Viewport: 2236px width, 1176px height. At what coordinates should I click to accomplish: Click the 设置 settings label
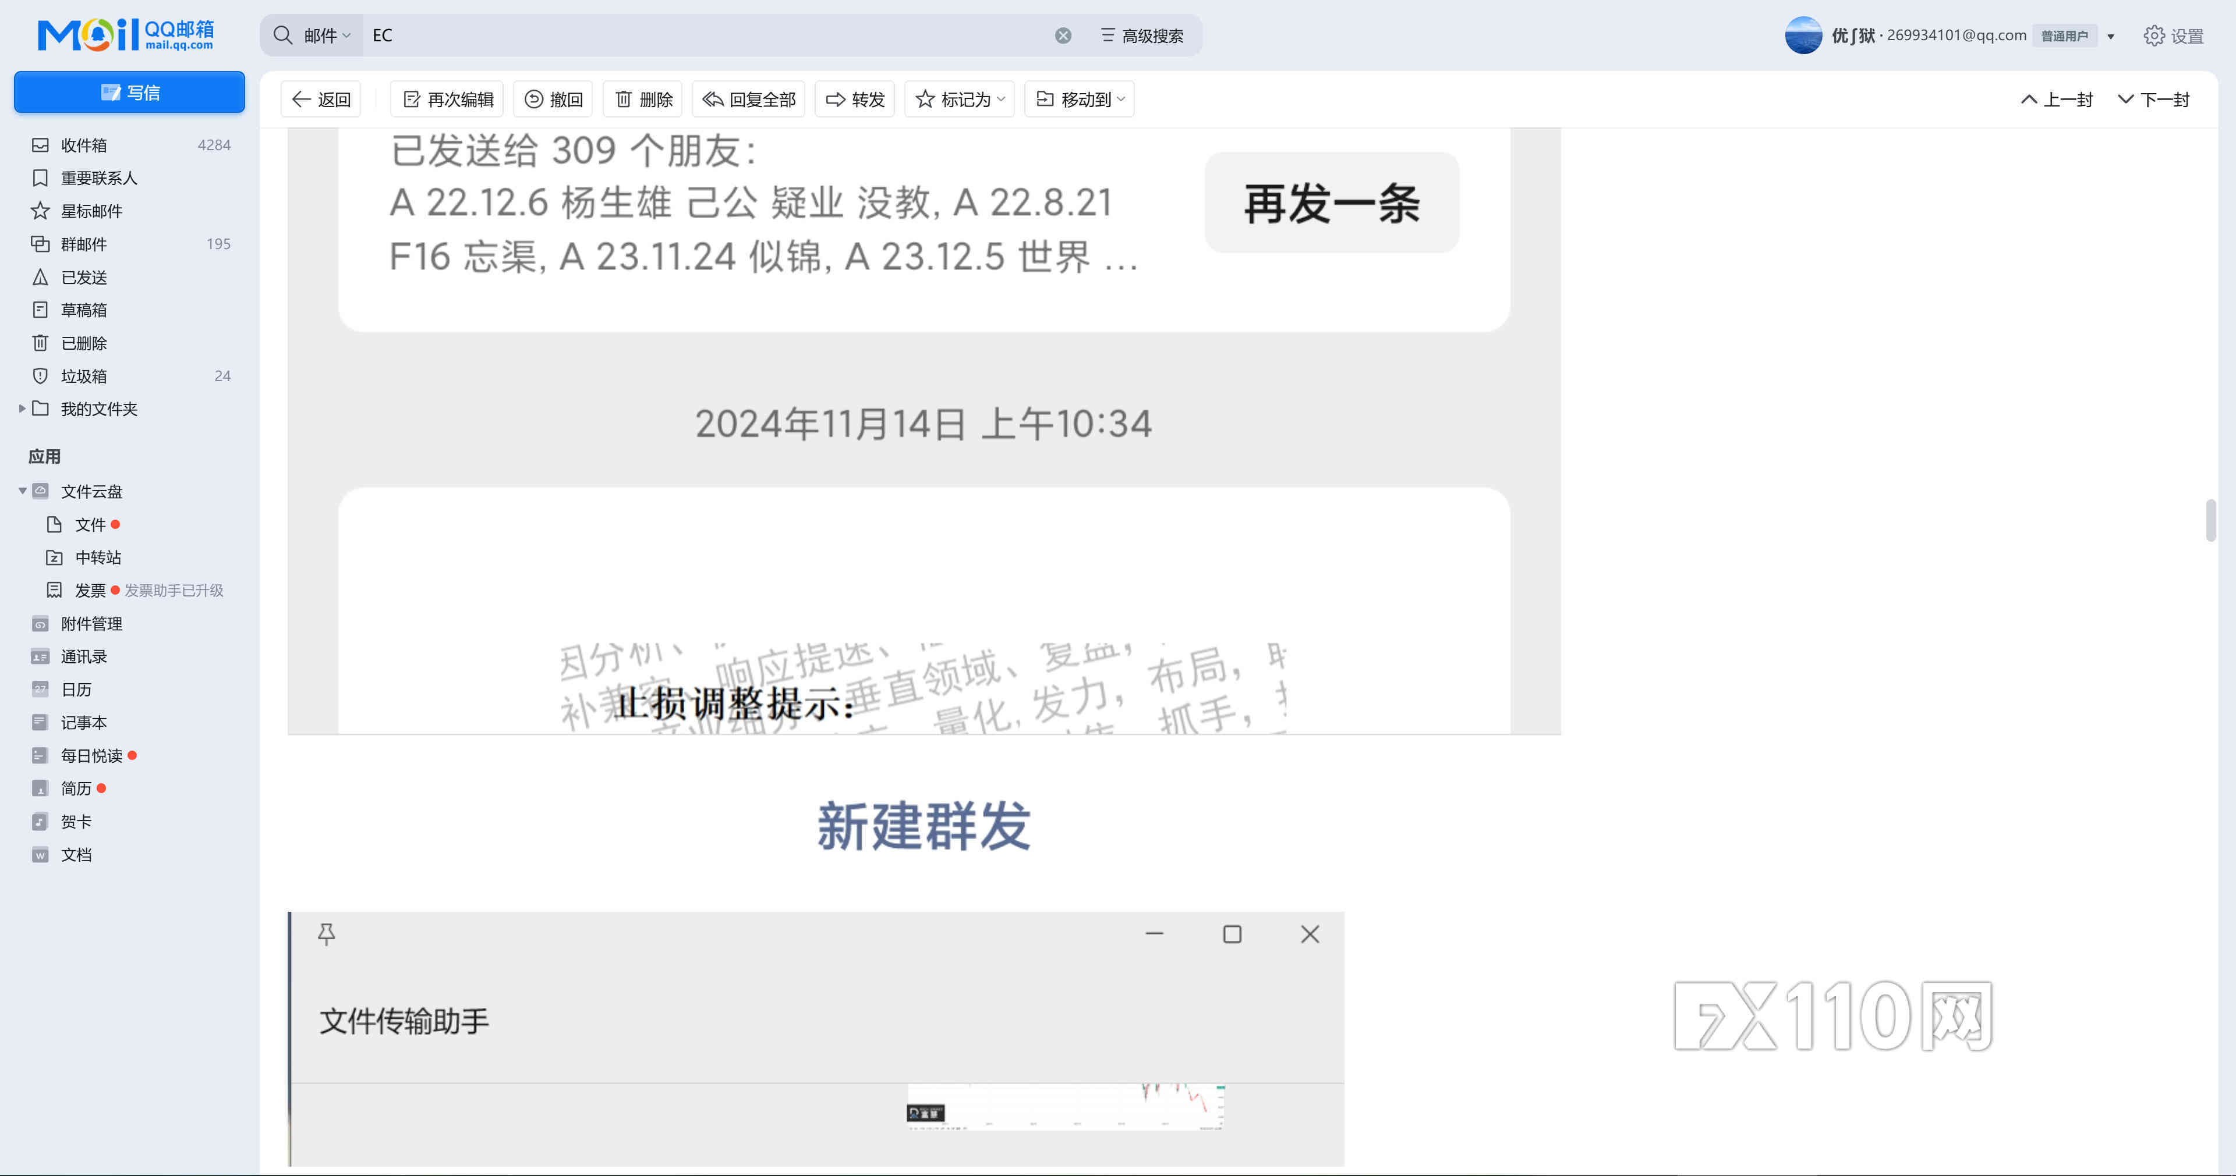click(2188, 37)
